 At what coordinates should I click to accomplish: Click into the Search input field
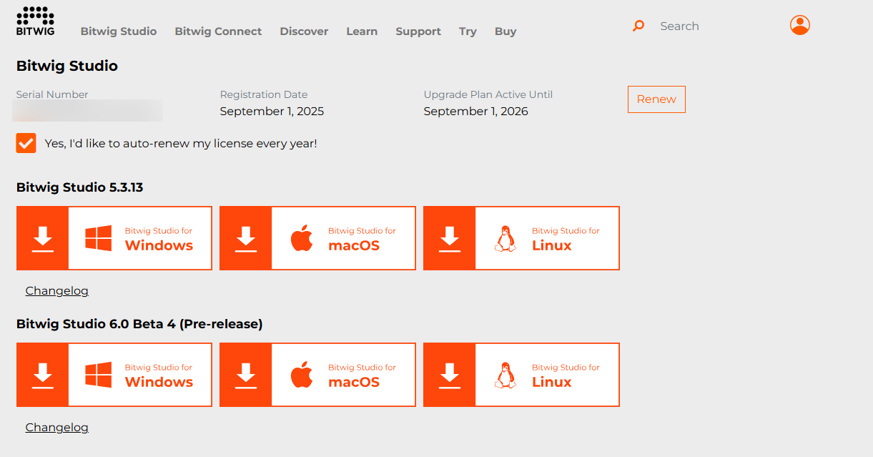point(708,26)
